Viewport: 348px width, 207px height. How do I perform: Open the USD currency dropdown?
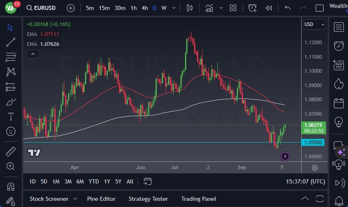pos(314,24)
